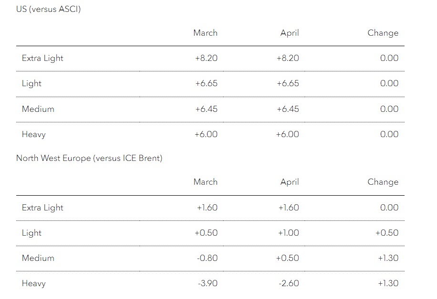Click the US Light March value +6.65
Screen dimensions: 437x299
point(206,83)
